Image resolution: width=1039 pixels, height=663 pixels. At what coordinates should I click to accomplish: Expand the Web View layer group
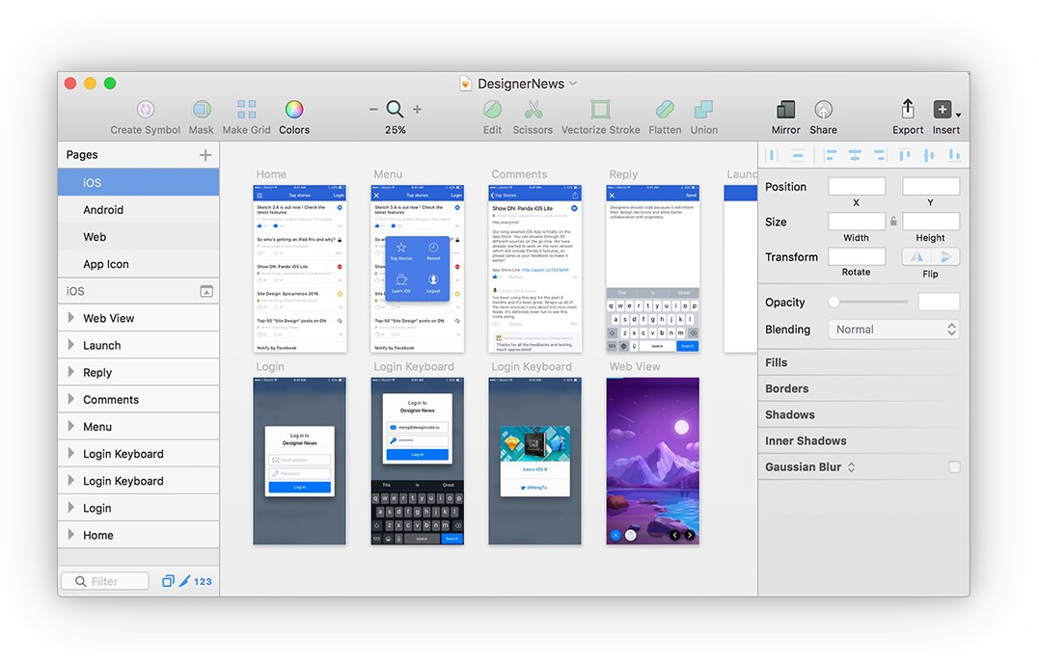point(70,318)
